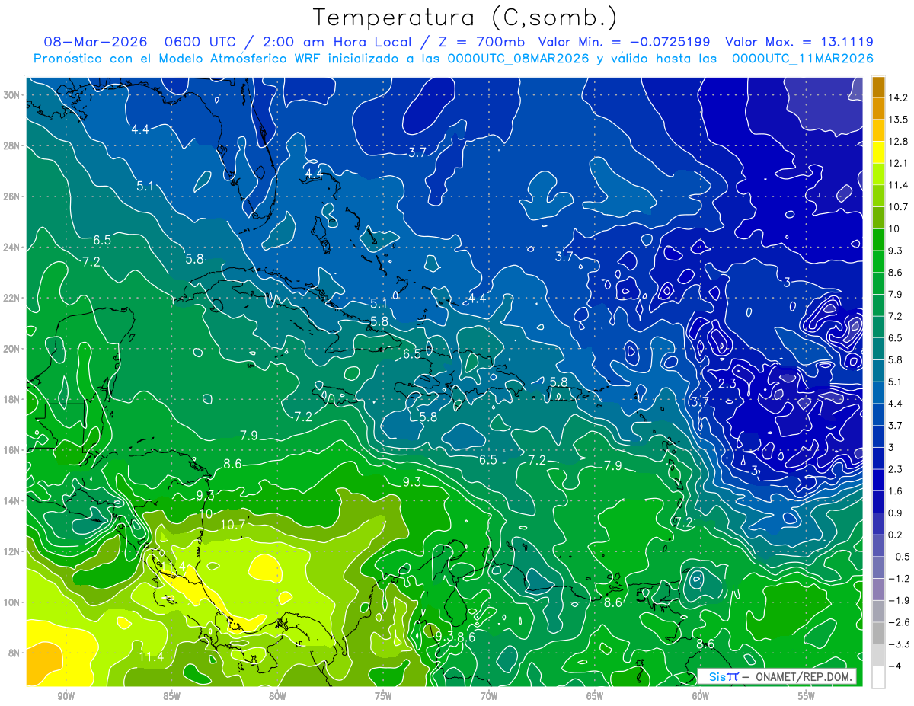This screenshot has width=914, height=706.
Task: Click the 0.2 colorbar scale label
Action: tap(896, 535)
